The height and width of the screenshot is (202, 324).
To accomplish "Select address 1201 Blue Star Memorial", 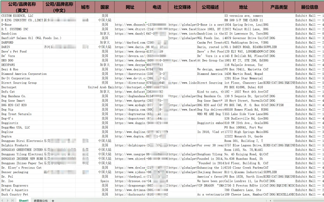I will tap(243, 78).
